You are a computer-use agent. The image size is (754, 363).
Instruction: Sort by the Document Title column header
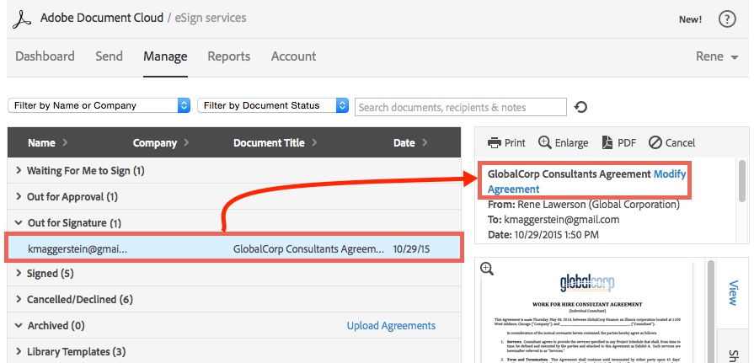point(275,143)
